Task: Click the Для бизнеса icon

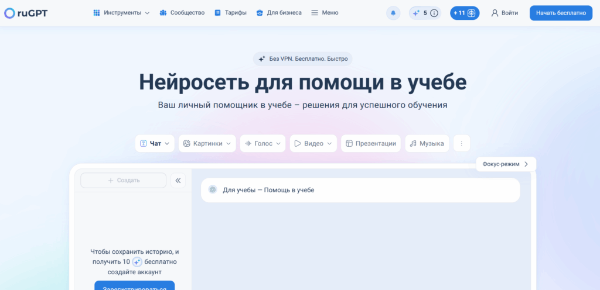Action: point(260,13)
